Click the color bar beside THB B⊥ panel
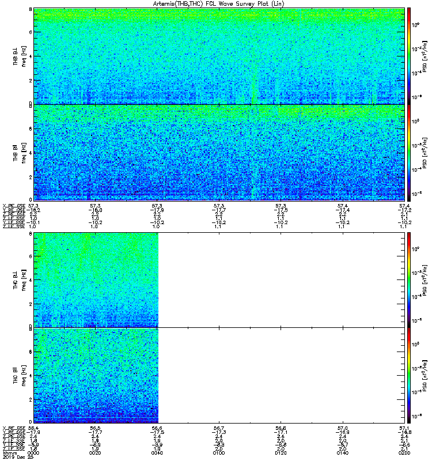This screenshot has height=461, width=432. click(x=409, y=56)
